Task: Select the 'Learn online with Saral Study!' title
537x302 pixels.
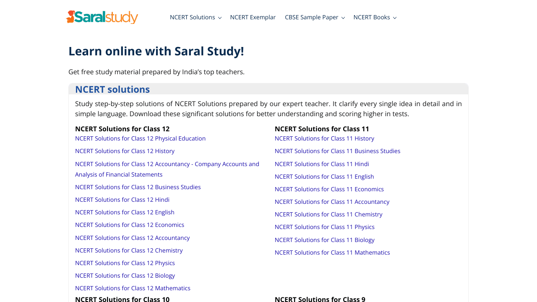Action: pyautogui.click(x=156, y=51)
